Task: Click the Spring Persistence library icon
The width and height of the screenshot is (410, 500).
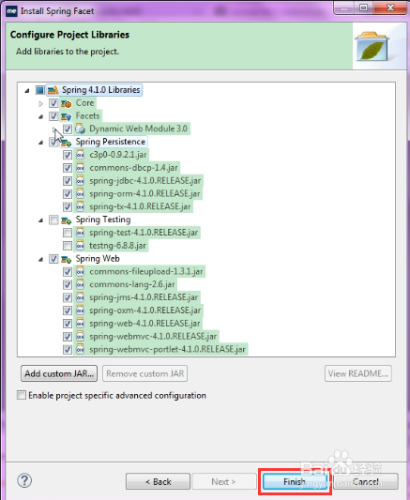Action: [x=67, y=143]
